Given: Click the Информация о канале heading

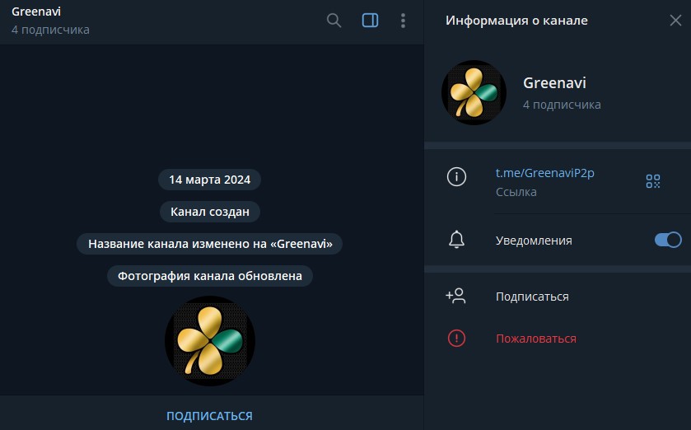Looking at the screenshot, I should [516, 21].
